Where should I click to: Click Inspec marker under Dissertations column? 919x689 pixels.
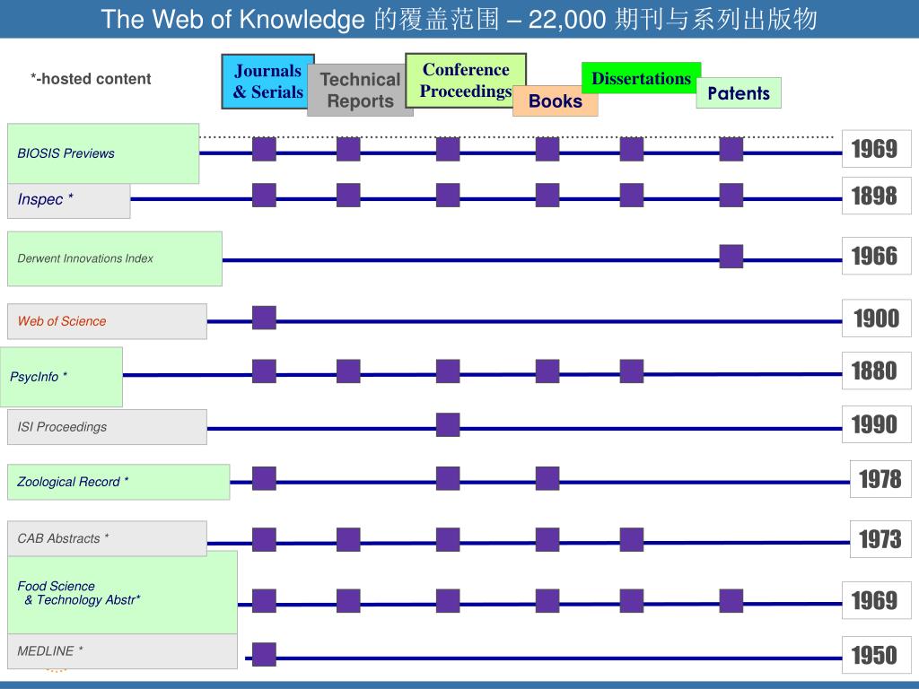(631, 195)
